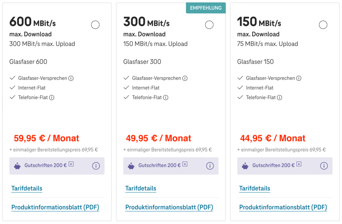Open info for Telefonie-Flat in Glasfaser 600
The image size is (342, 224).
[x=52, y=98]
